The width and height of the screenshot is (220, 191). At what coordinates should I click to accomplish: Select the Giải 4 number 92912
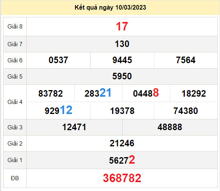(58, 110)
